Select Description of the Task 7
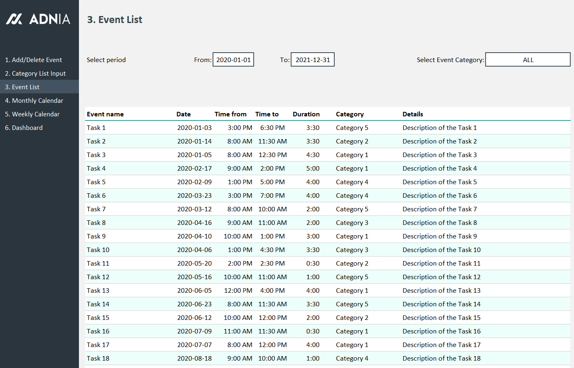Viewport: 574px width, 368px height. [440, 209]
